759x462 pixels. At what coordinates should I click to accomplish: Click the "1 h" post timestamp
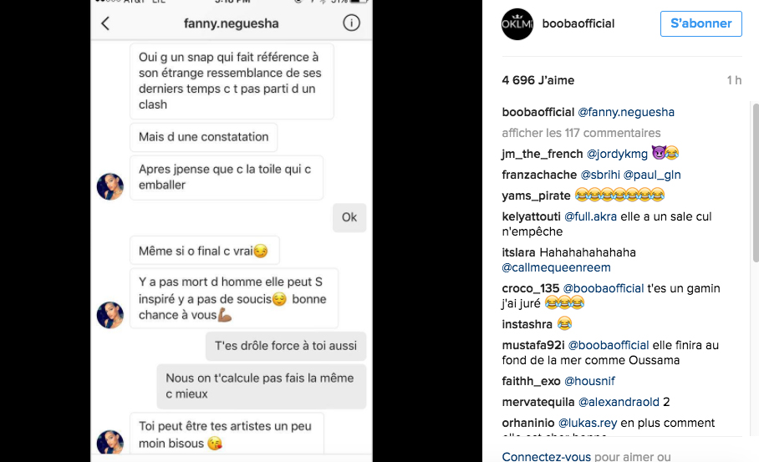coord(734,80)
